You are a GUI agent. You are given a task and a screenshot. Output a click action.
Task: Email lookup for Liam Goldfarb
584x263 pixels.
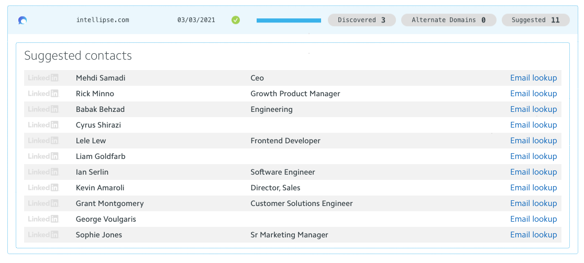[533, 156]
